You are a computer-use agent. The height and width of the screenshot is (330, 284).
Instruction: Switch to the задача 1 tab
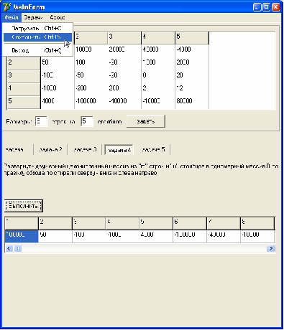click(17, 150)
